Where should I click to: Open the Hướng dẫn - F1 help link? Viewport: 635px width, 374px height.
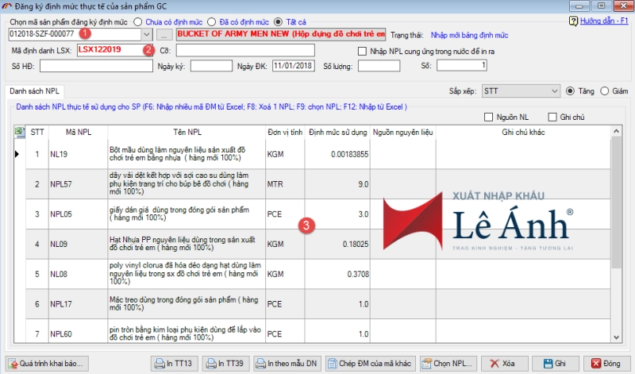pos(605,21)
